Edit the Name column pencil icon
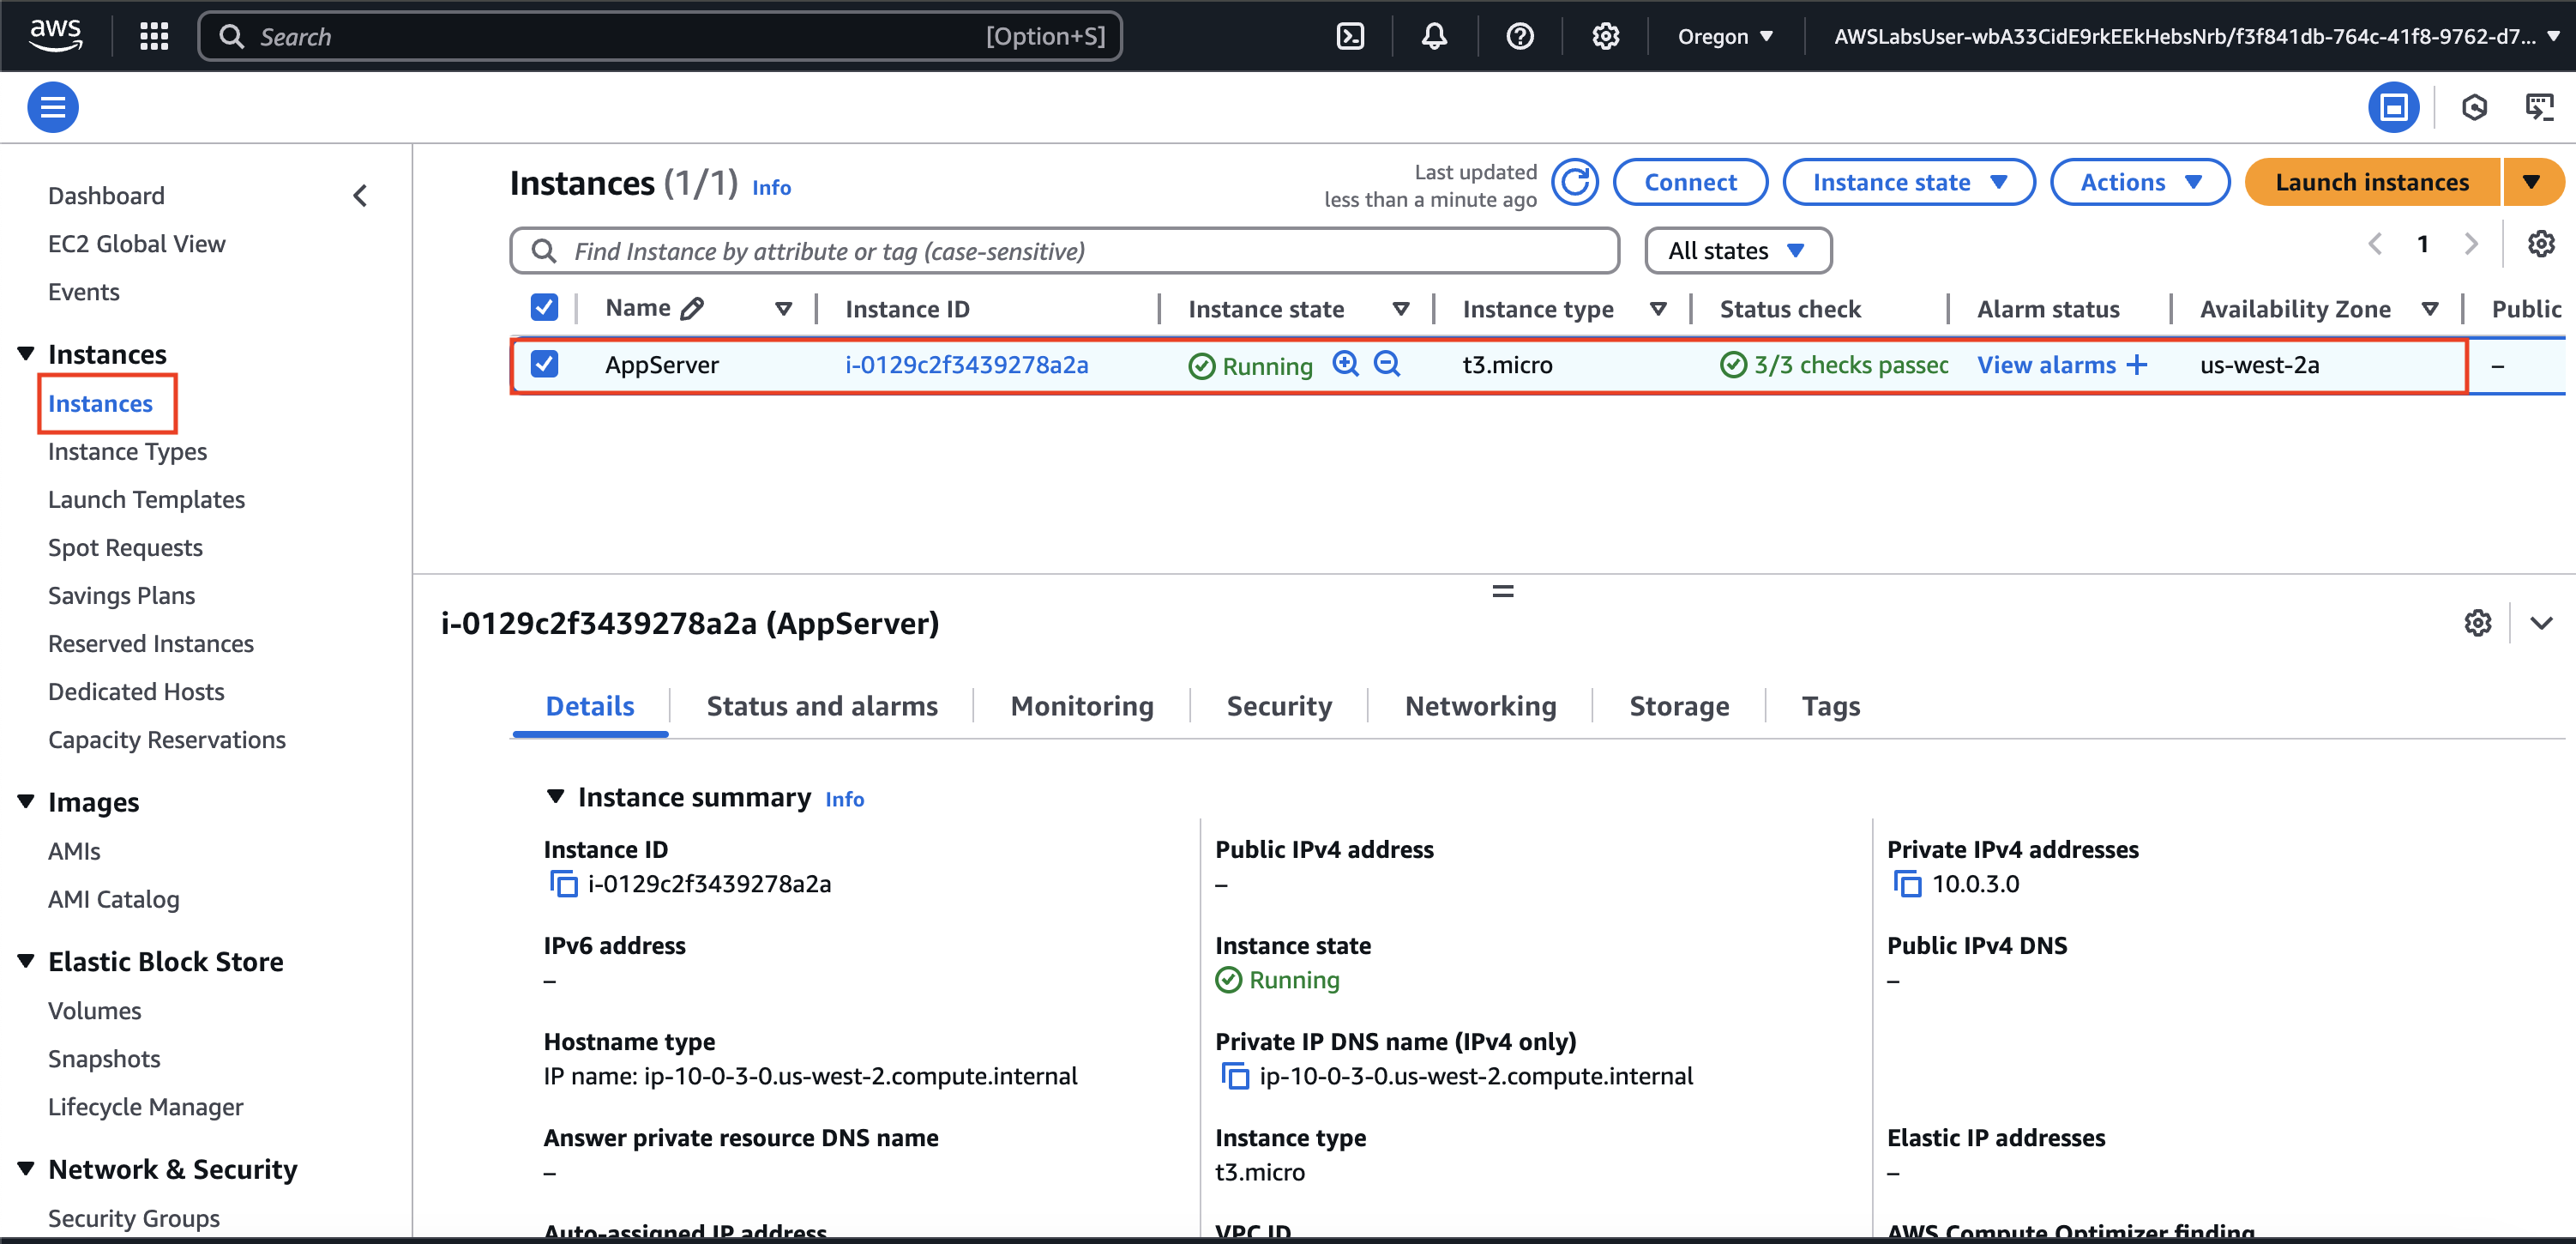 tap(692, 308)
